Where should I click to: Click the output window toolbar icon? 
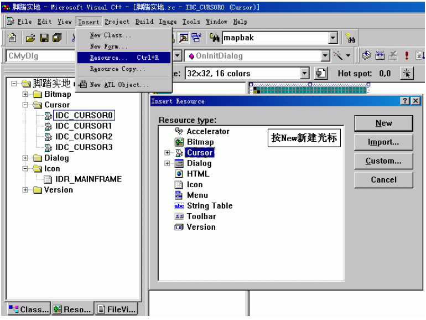[x=184, y=38]
